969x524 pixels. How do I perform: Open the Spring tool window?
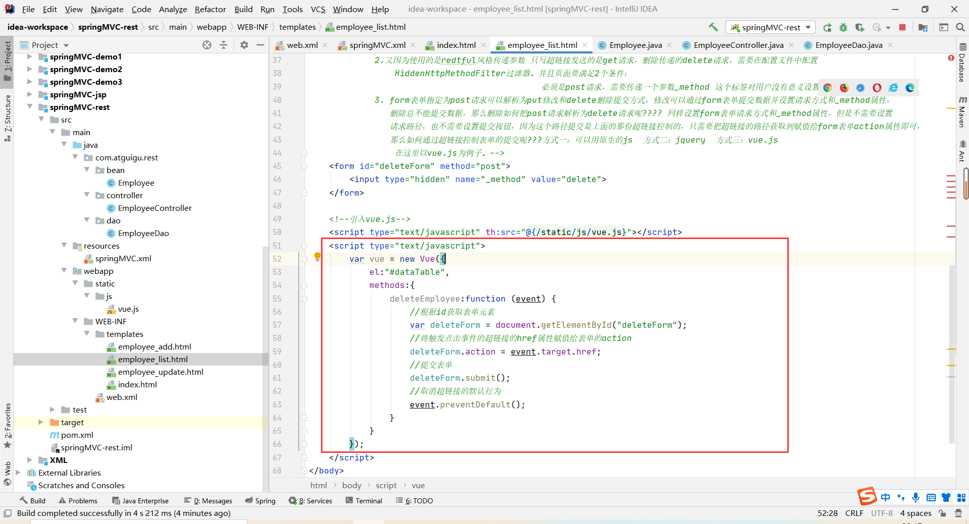pos(260,501)
